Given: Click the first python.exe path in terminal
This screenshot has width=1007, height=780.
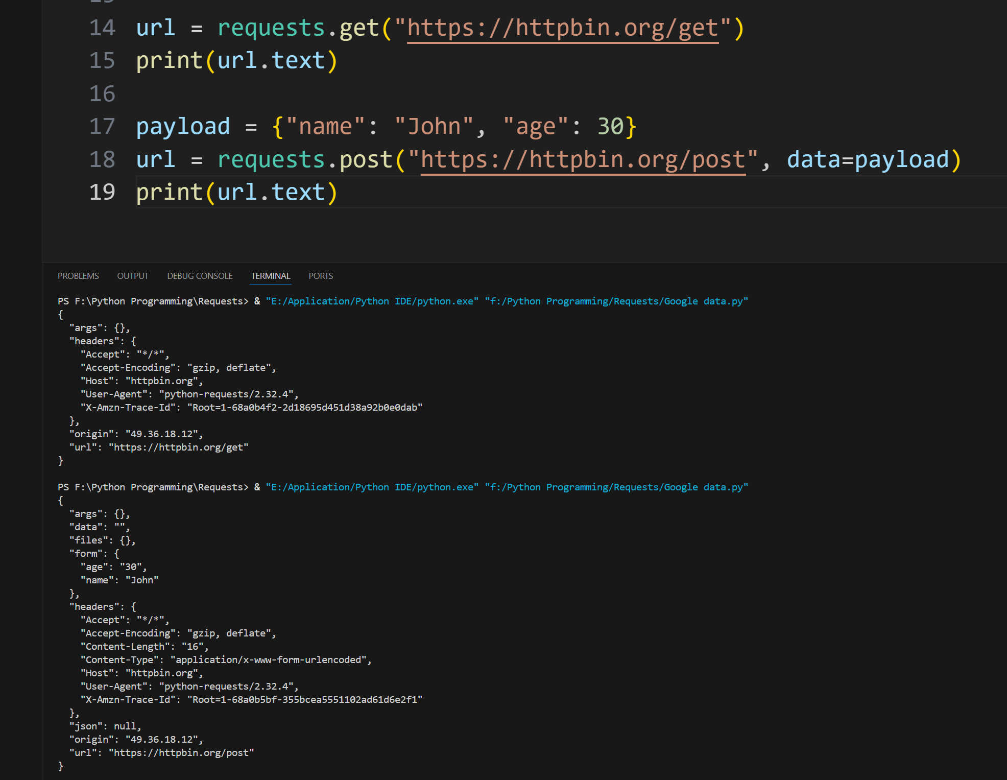Looking at the screenshot, I should 372,301.
